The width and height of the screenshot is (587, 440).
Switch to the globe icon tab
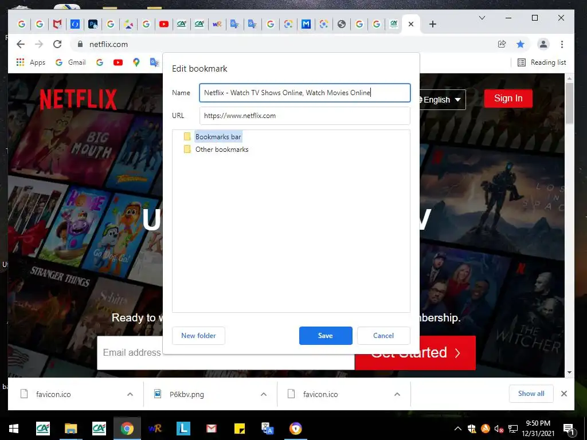[342, 24]
